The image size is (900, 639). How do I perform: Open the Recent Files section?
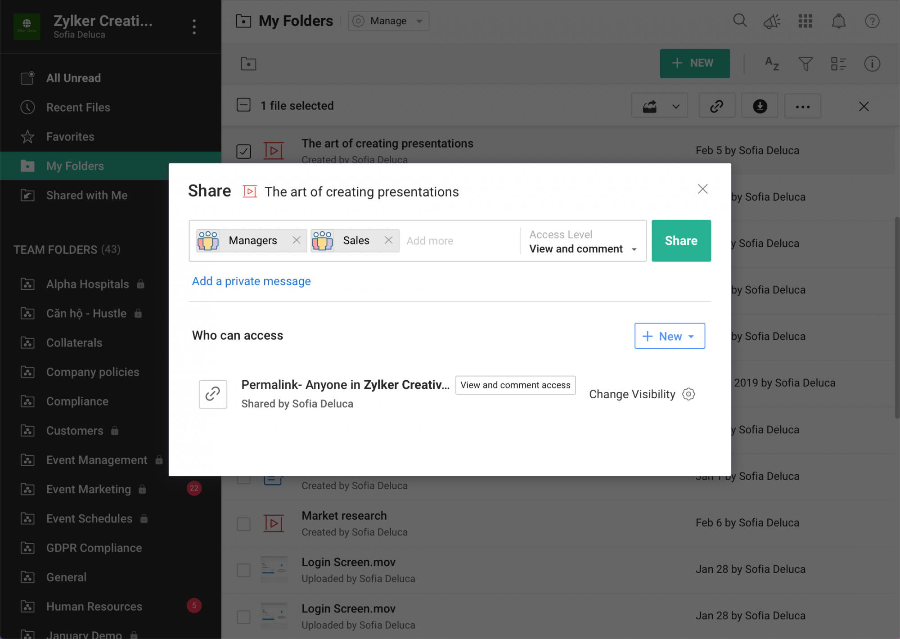(78, 107)
